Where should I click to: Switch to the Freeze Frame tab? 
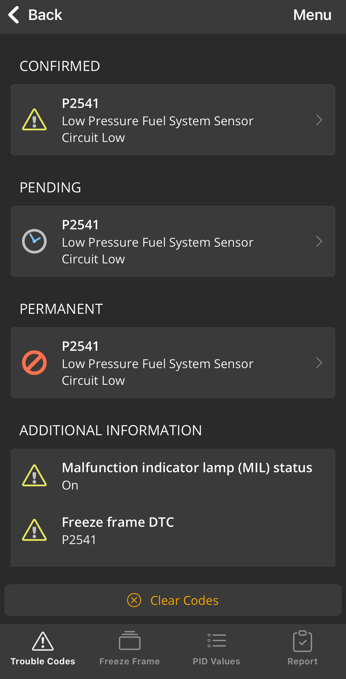pos(129,648)
